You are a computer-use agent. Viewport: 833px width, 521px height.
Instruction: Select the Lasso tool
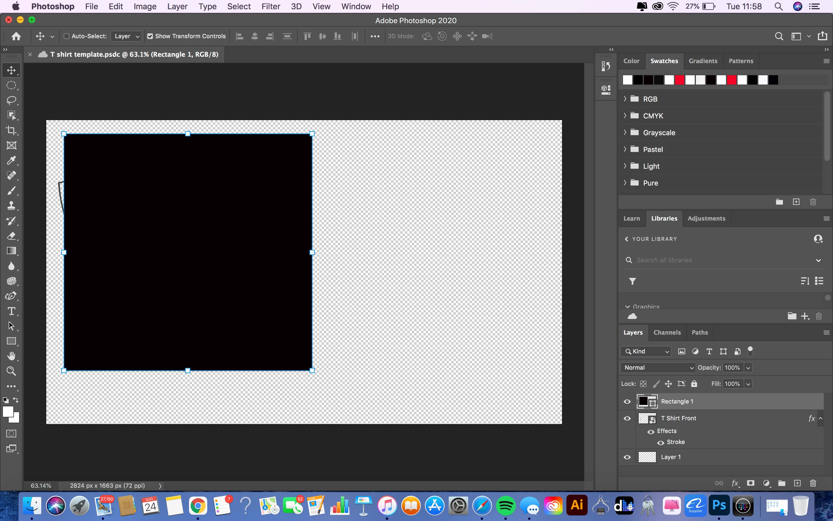coord(11,100)
